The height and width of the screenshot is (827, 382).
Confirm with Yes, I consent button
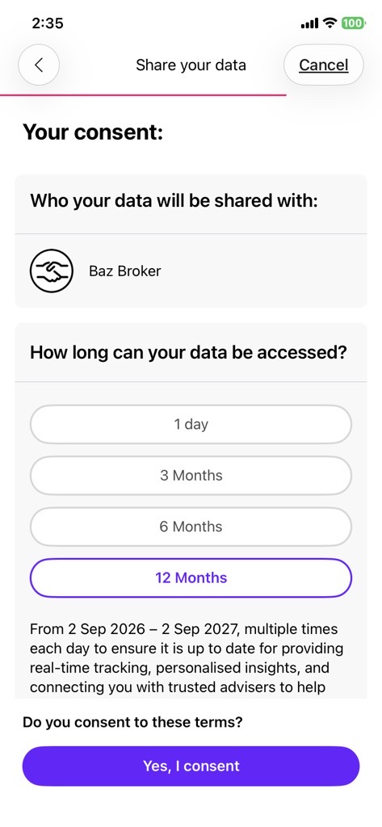191,766
